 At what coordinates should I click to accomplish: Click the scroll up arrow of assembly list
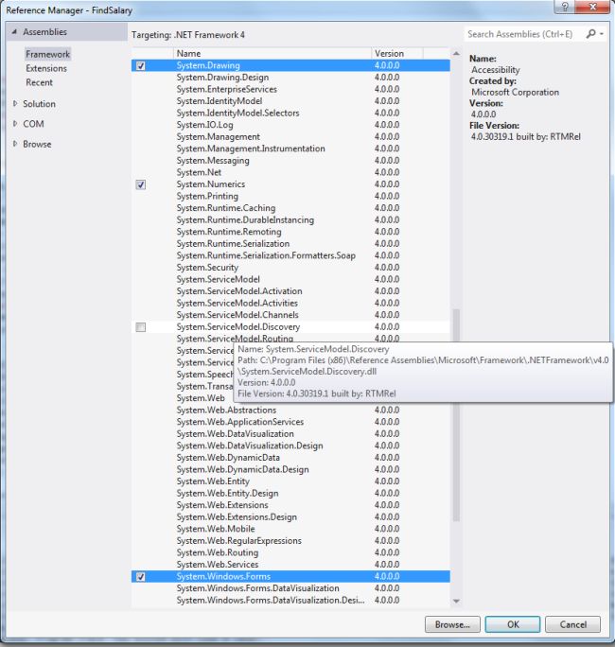pos(456,54)
